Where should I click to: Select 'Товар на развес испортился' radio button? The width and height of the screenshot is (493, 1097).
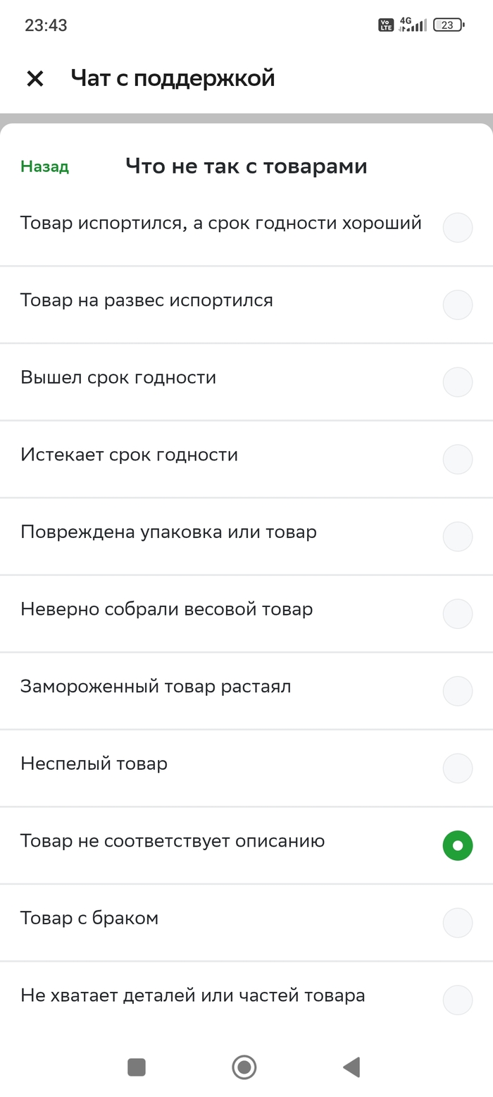pyautogui.click(x=457, y=305)
